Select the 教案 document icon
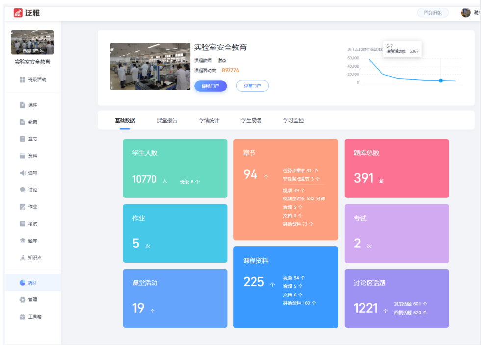 point(22,122)
